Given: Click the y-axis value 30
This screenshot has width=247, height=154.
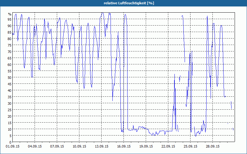Looking at the screenshot, I should click(10, 103).
